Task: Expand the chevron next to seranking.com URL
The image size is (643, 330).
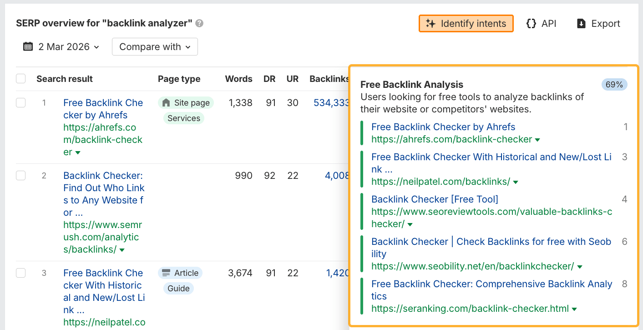Action: pos(574,309)
